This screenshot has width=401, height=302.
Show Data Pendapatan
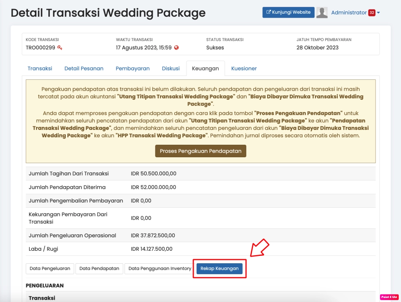pyautogui.click(x=99, y=268)
